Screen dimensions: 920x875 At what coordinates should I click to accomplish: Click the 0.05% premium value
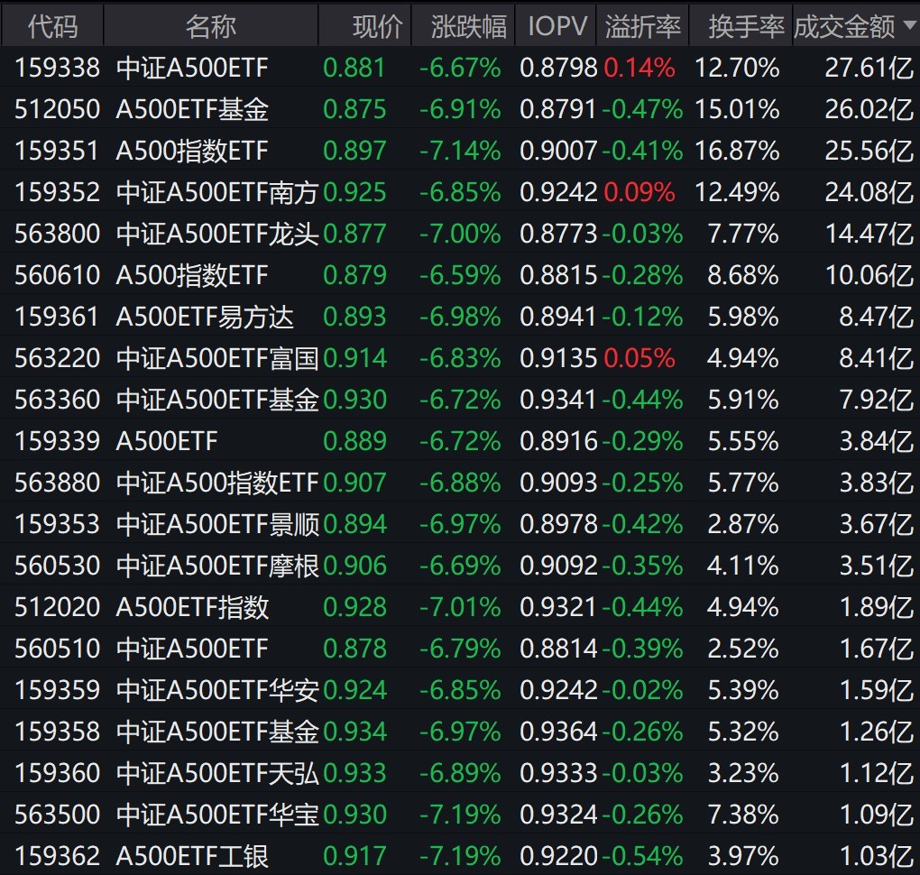(639, 358)
